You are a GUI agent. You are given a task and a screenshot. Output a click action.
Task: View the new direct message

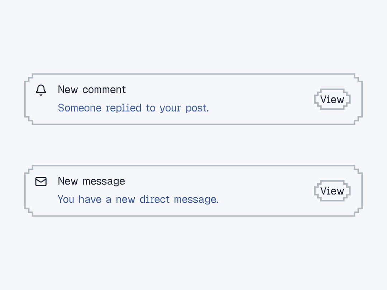[332, 191]
